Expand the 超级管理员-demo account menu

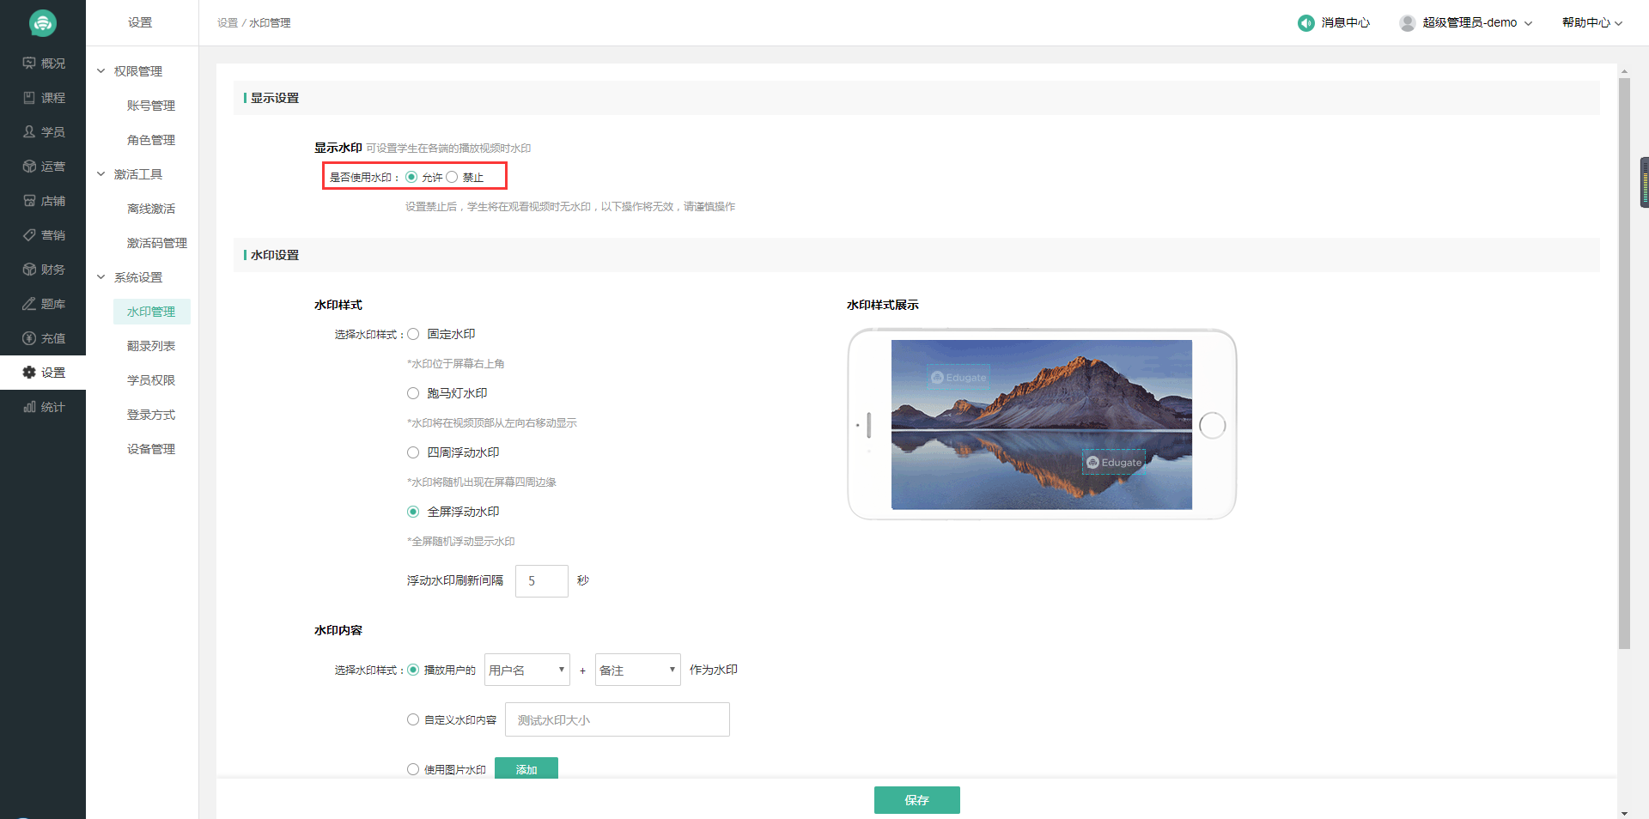[x=1469, y=23]
